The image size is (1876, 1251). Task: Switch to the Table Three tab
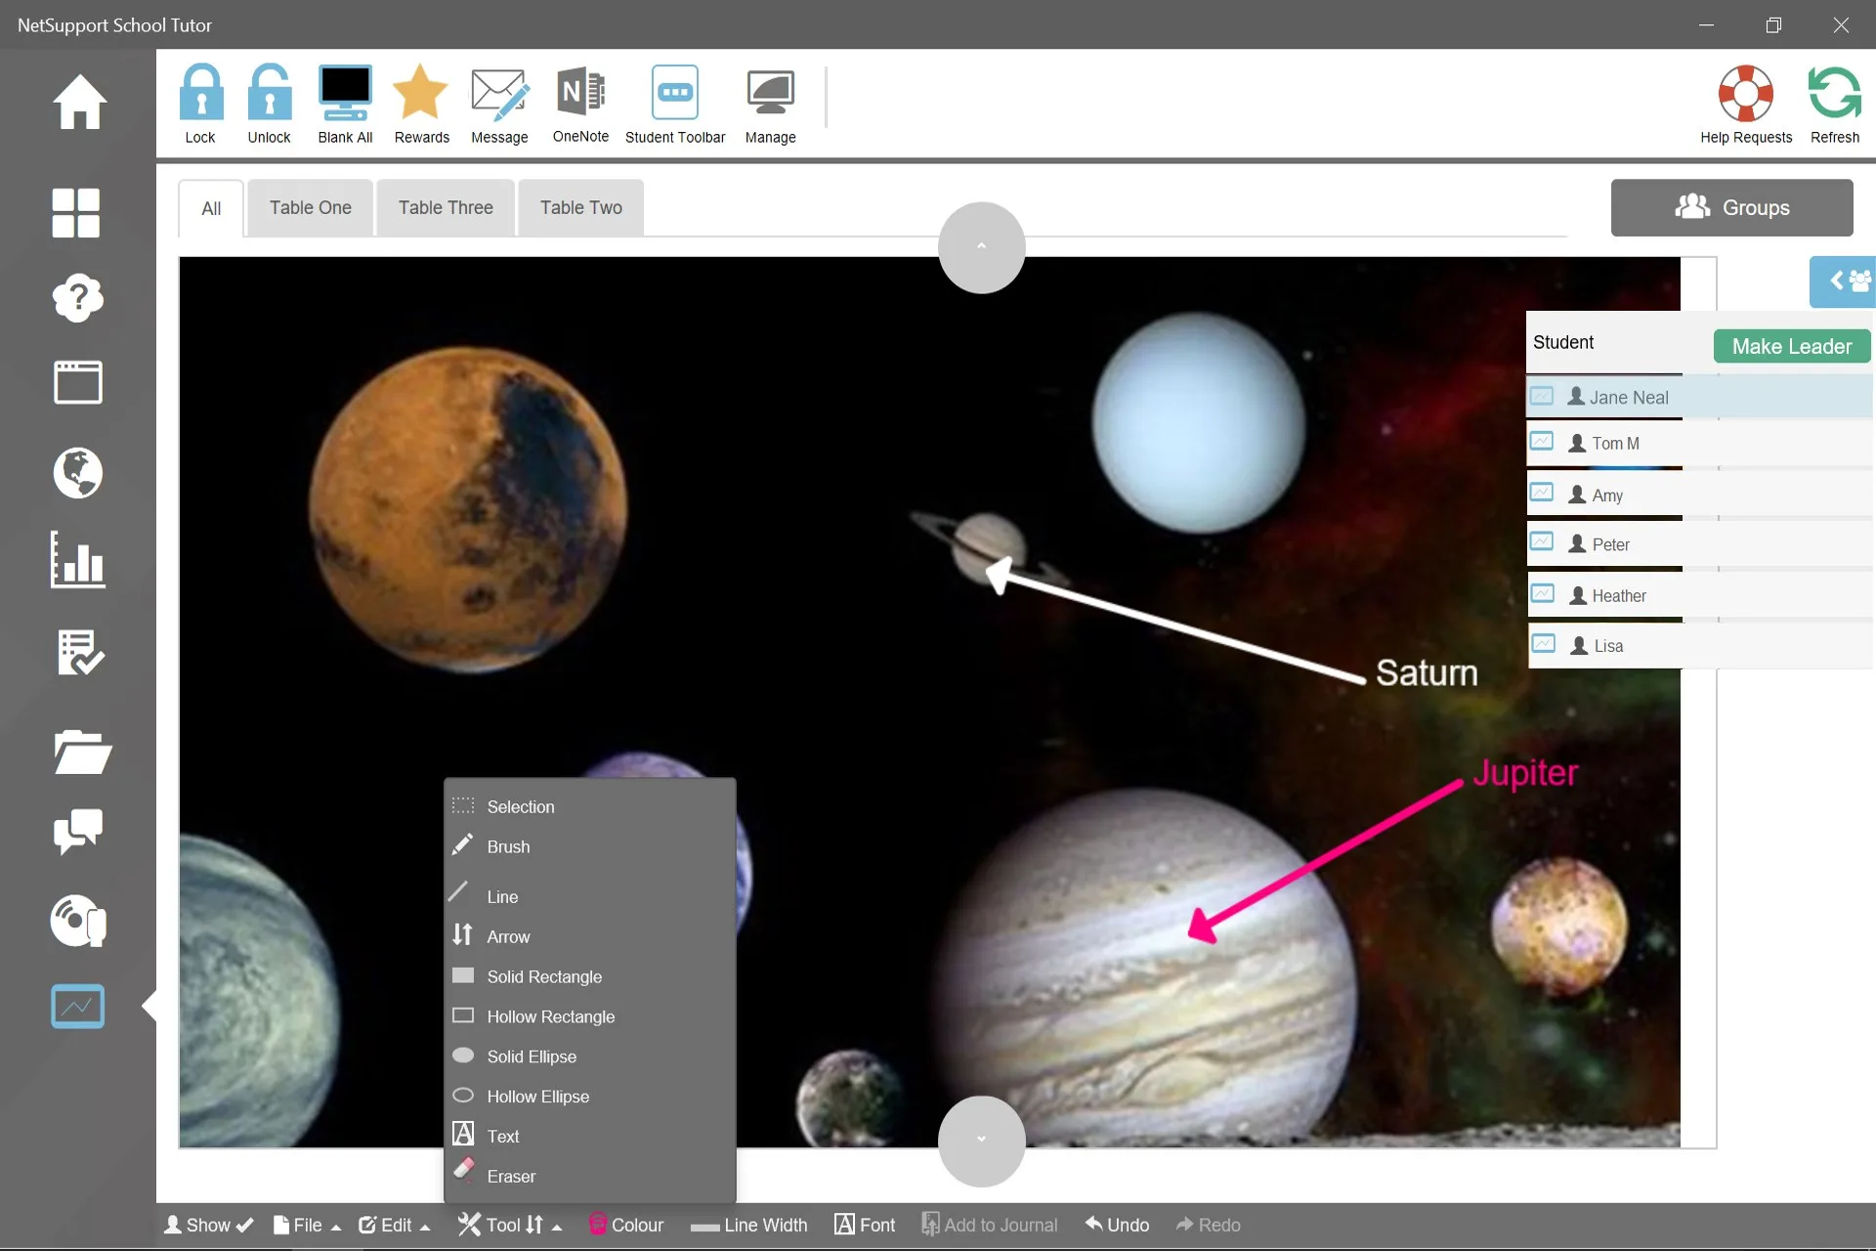446,207
